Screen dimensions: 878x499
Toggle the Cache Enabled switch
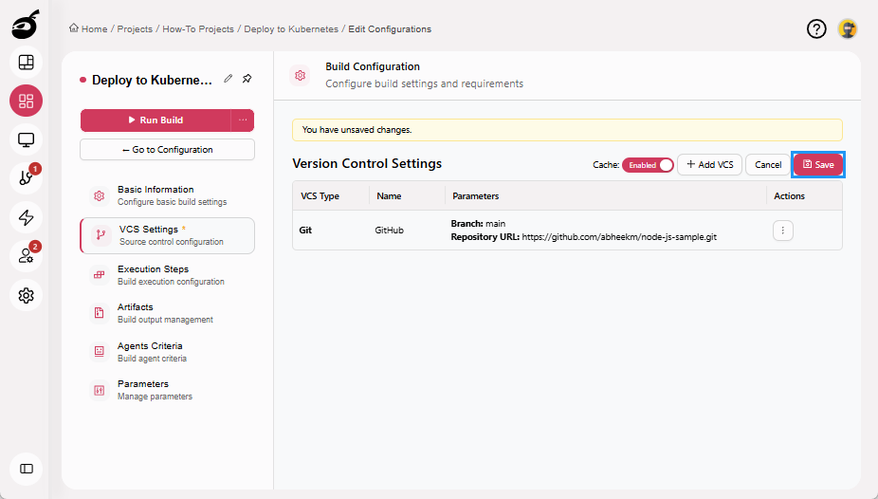click(648, 165)
